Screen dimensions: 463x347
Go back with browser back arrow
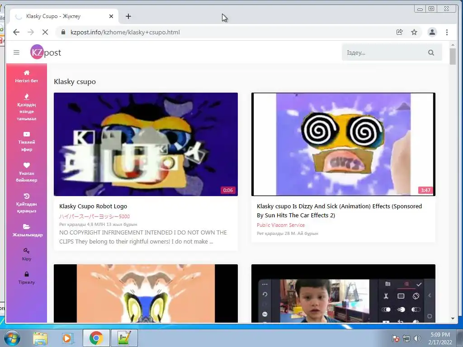pyautogui.click(x=16, y=32)
